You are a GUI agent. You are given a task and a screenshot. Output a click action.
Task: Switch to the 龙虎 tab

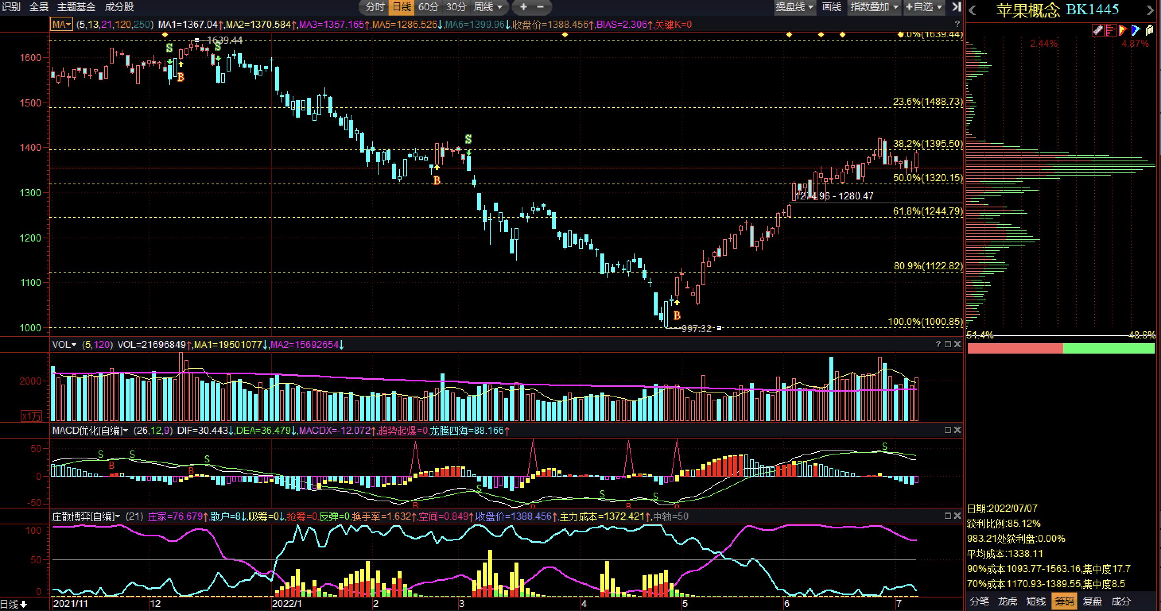[1008, 601]
